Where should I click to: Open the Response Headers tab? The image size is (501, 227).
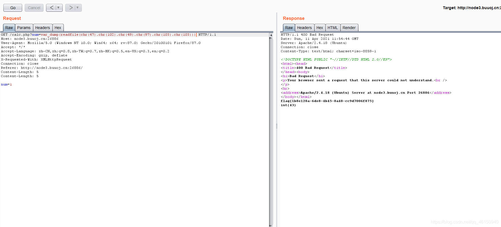(x=304, y=28)
